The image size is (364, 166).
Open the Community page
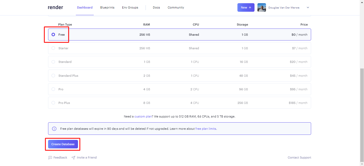[176, 7]
